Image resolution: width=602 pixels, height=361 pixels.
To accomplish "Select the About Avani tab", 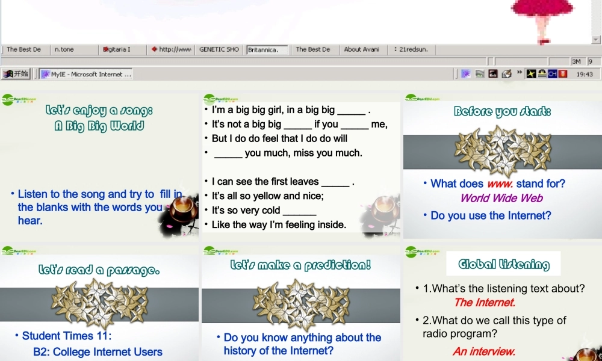I will click(362, 49).
